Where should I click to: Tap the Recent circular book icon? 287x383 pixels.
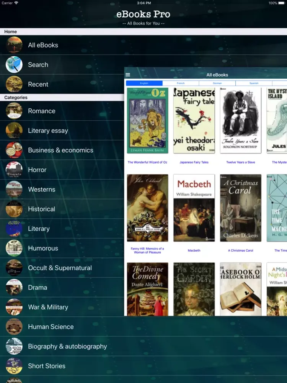[x=14, y=84]
